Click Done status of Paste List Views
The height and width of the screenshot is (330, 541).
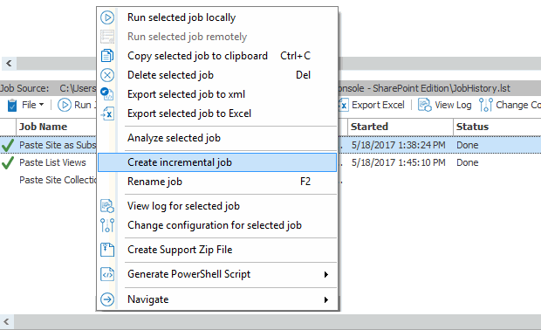pos(467,162)
